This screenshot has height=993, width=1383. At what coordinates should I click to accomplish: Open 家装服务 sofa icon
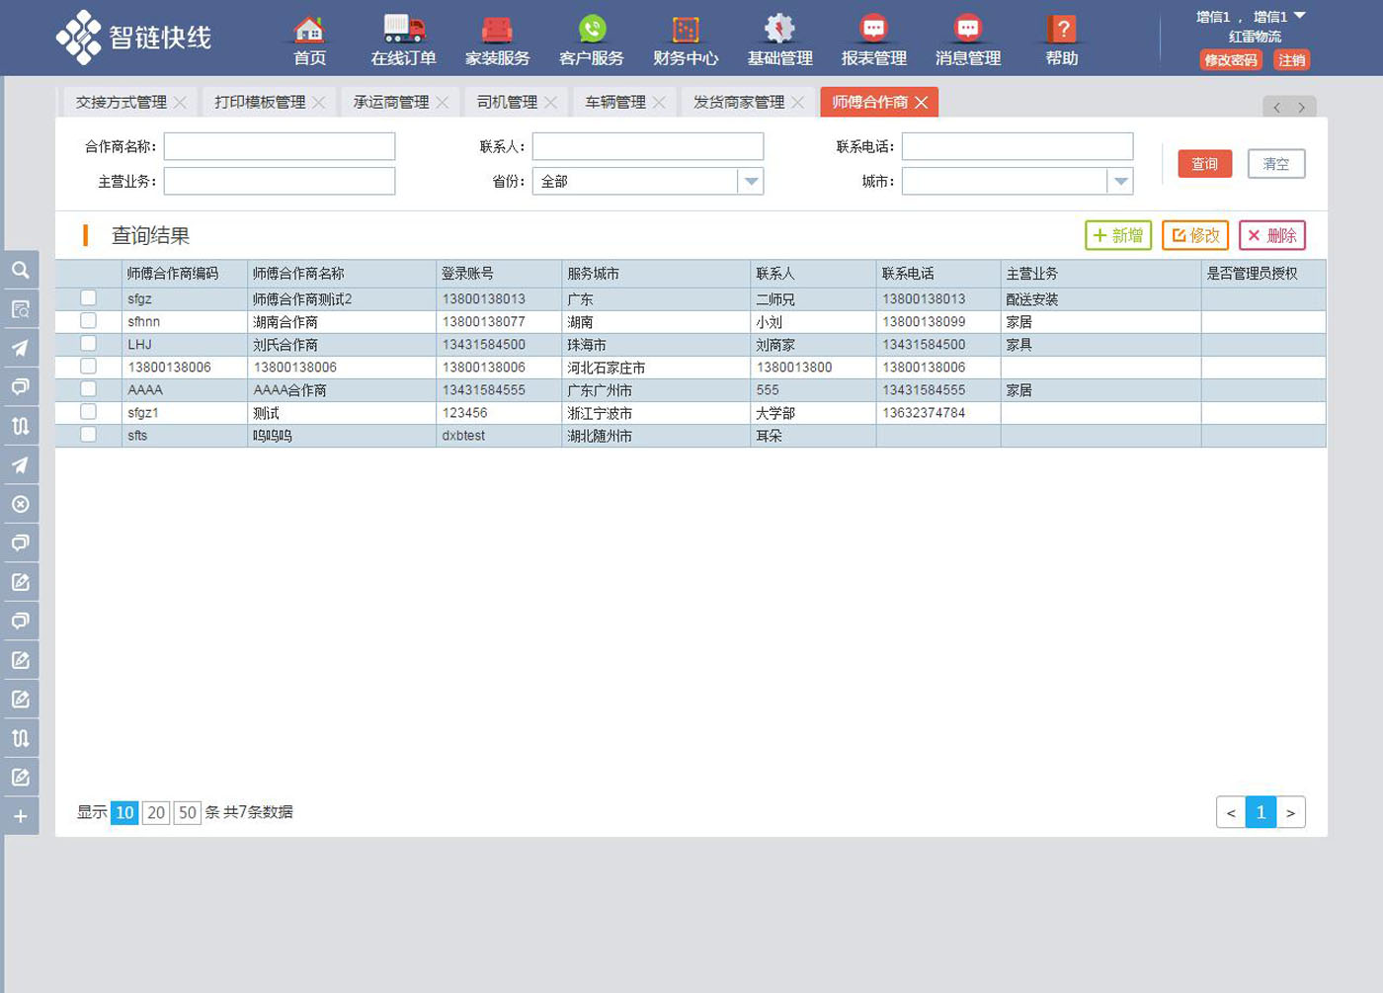[x=497, y=30]
